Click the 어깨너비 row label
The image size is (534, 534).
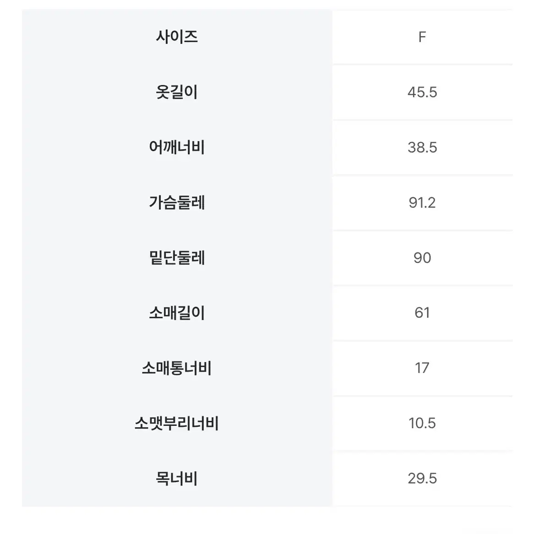pyautogui.click(x=177, y=147)
